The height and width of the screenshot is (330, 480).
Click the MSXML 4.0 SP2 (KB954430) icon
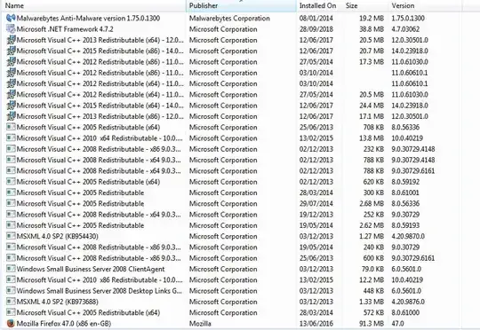click(11, 236)
